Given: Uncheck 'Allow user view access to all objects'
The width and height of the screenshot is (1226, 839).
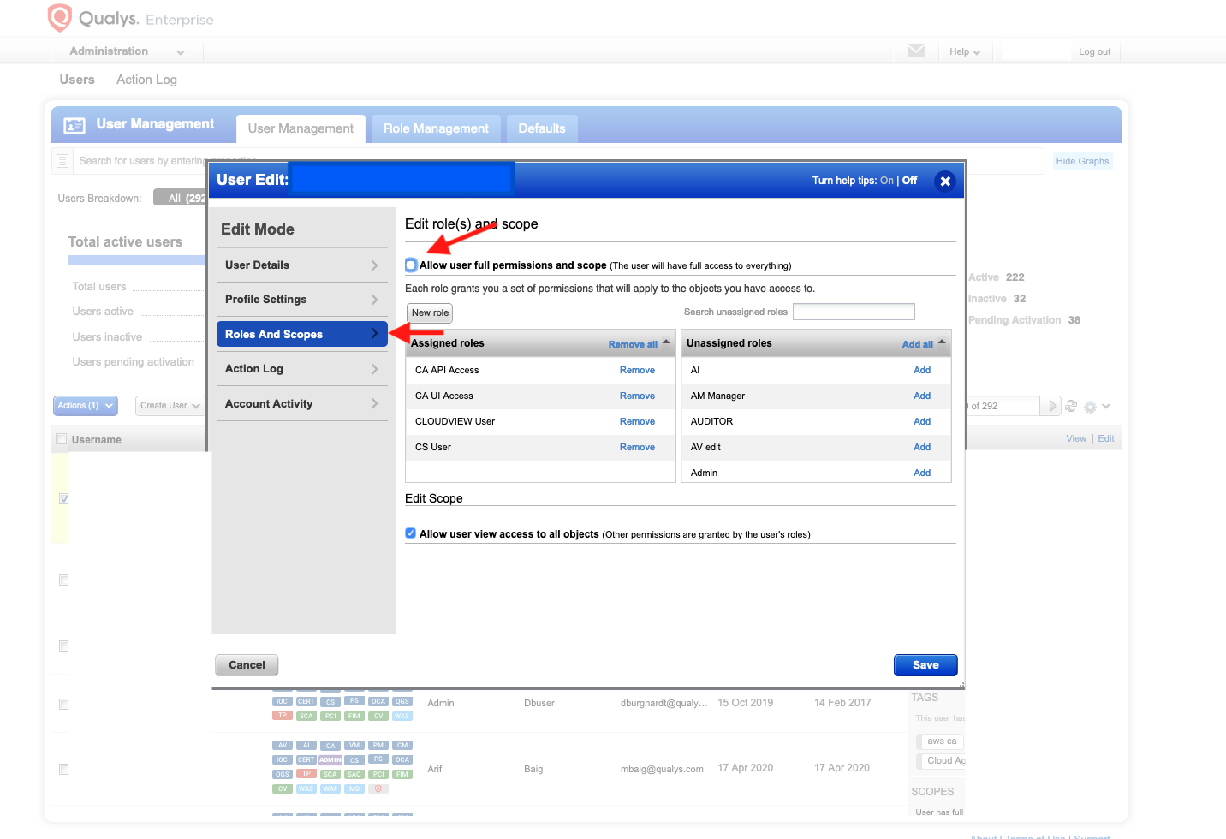Looking at the screenshot, I should point(410,533).
